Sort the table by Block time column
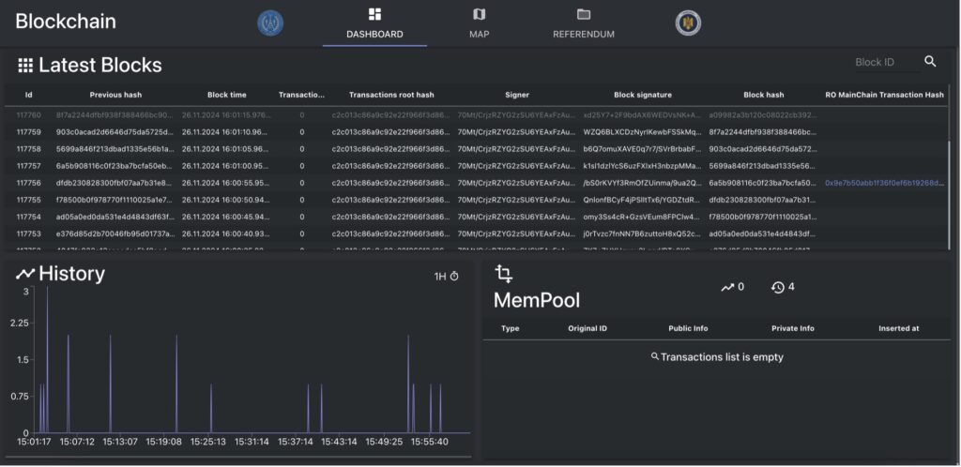Viewport: 961px width, 467px height. [x=226, y=95]
